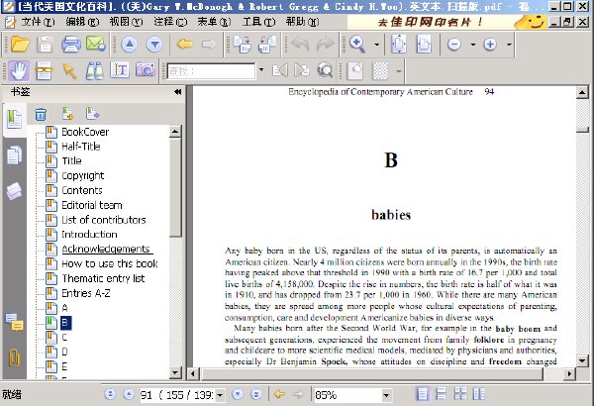594x406 pixels.
Task: Click the zoom out minus icon
Action: (453, 45)
